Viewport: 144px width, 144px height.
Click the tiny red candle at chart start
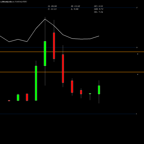coord(9,101)
